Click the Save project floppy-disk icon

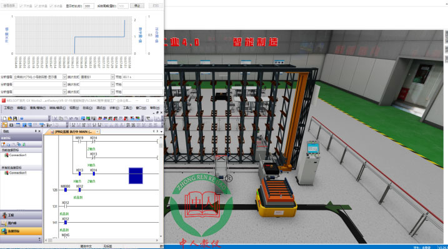15,119
